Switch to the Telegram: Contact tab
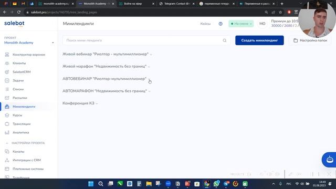This screenshot has height=189, width=336. tap(176, 4)
